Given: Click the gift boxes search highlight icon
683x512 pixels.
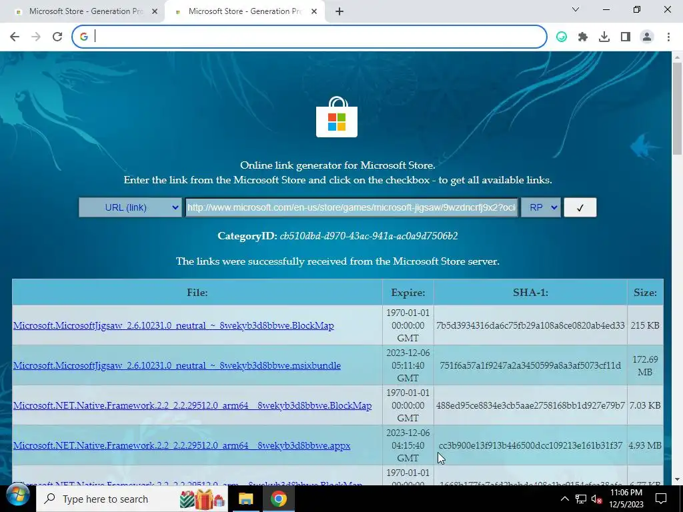Looking at the screenshot, I should pos(203,499).
